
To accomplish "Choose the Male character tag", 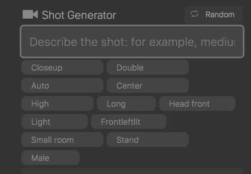I will click(x=50, y=158).
